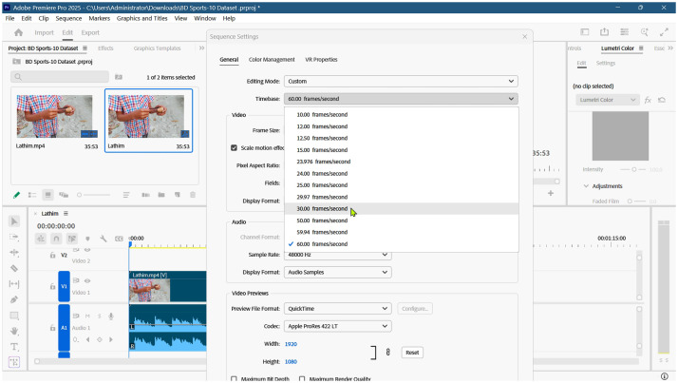Open the Sequence menu

tap(68, 19)
